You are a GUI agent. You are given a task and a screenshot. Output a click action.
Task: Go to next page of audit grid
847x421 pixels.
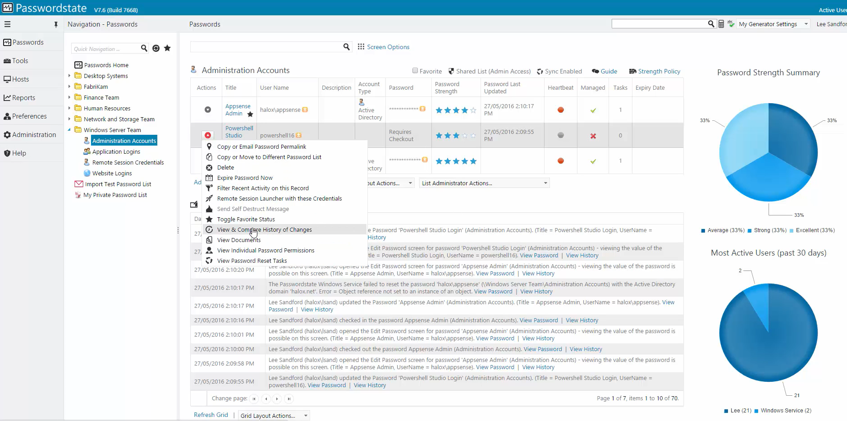click(x=277, y=399)
